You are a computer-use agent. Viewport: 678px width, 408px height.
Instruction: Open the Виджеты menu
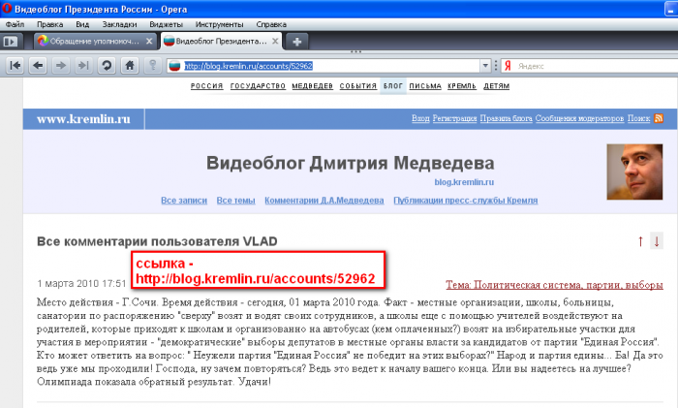point(166,24)
